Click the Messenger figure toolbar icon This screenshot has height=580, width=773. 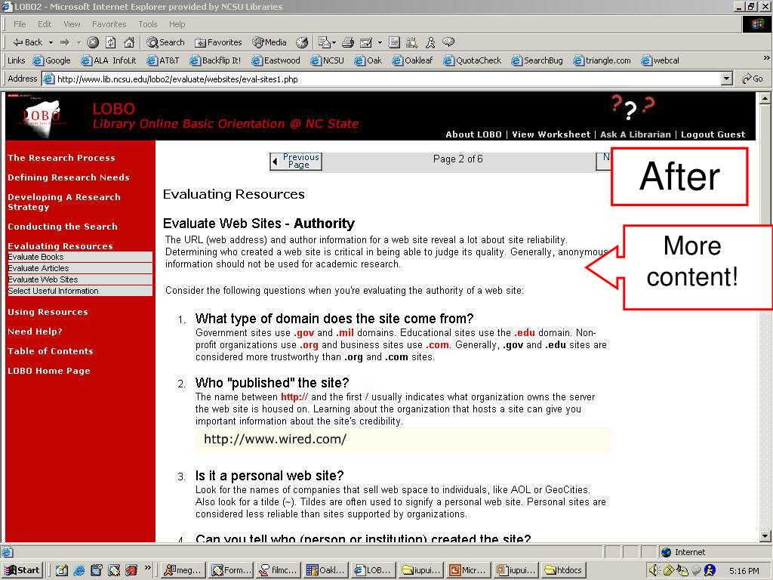(430, 42)
